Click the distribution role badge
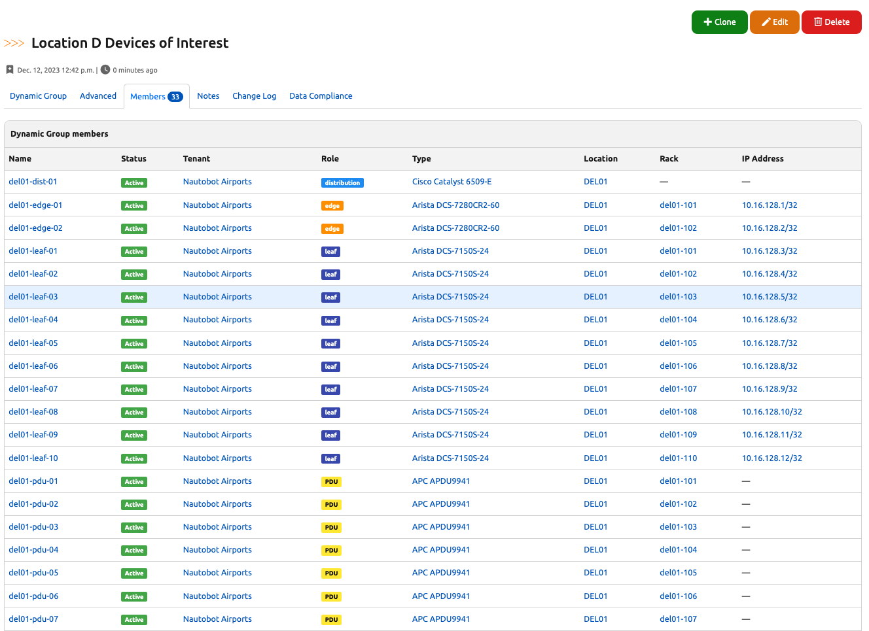This screenshot has width=869, height=631. 342,183
